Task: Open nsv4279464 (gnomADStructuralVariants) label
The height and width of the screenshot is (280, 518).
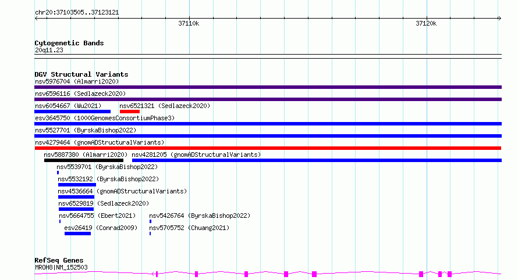Action: coord(100,142)
